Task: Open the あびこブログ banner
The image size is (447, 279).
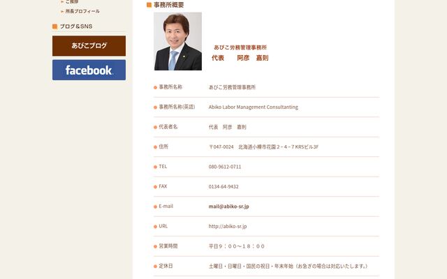Action: click(89, 46)
